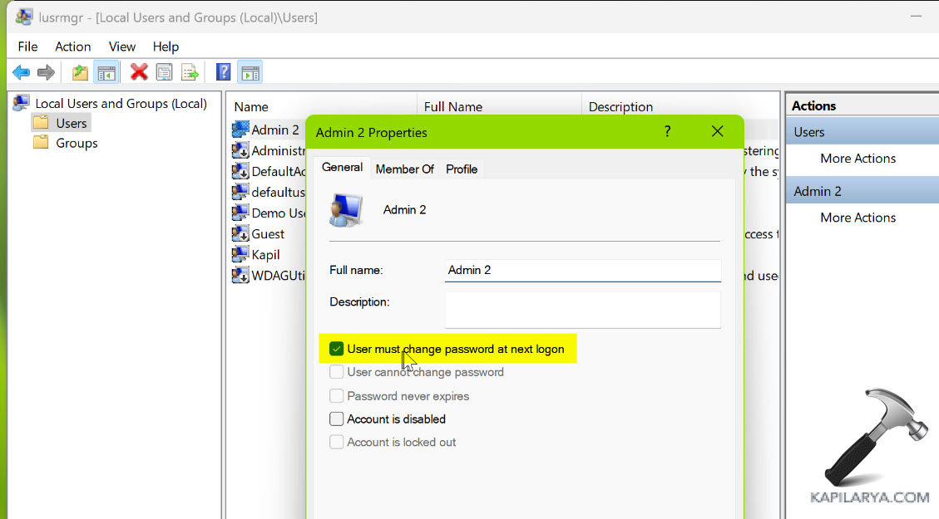The width and height of the screenshot is (939, 519).
Task: Click the blue Help question mark icon
Action: [224, 72]
